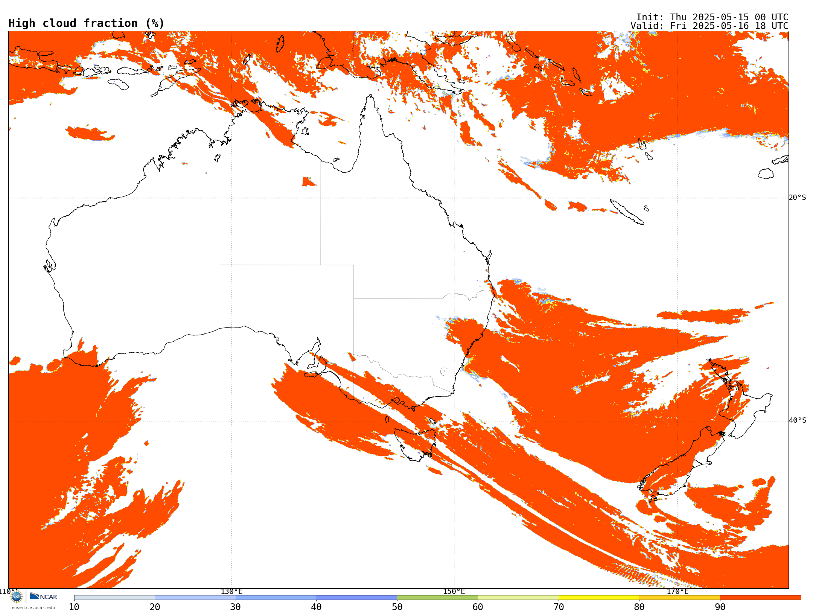Click the 20°S latitude label

click(x=797, y=198)
